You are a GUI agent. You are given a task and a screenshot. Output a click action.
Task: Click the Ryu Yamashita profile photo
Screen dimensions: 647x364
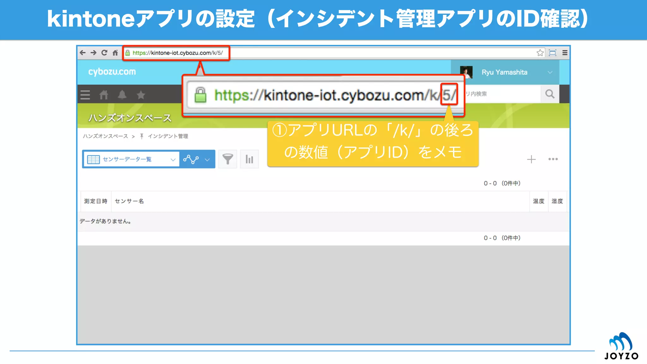point(466,72)
